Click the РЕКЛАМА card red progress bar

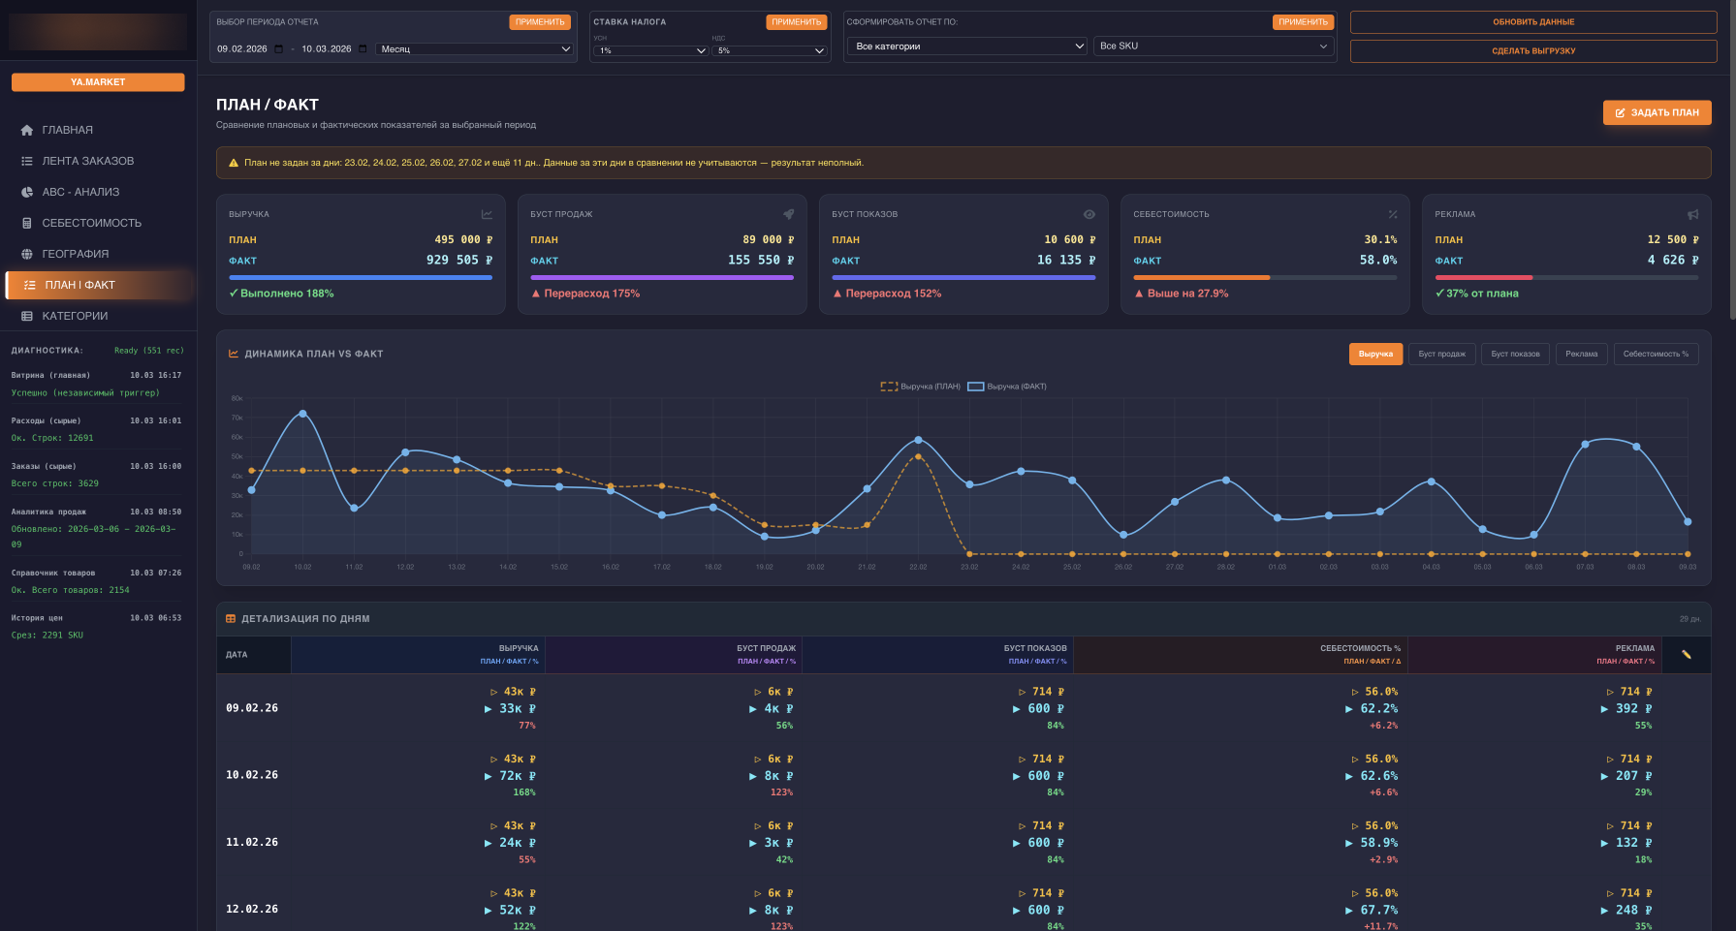1484,278
